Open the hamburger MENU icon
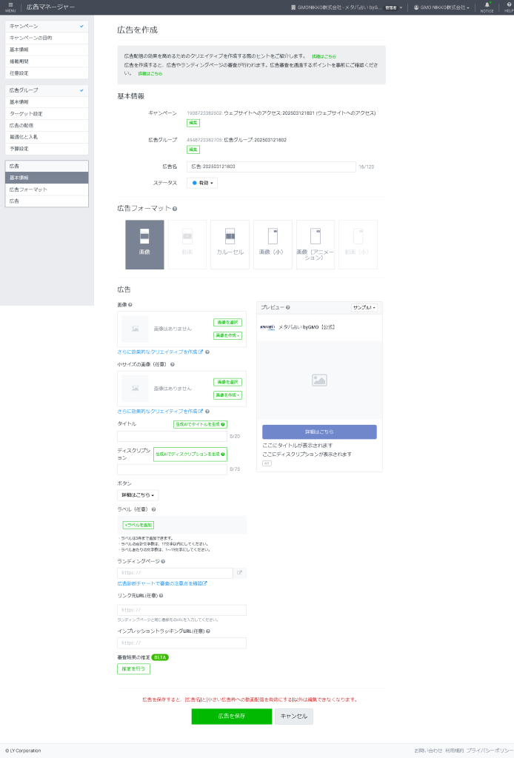This screenshot has height=758, width=514. pyautogui.click(x=10, y=7)
